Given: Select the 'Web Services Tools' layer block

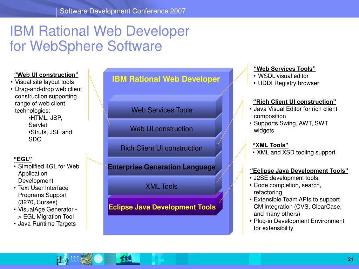Looking at the screenshot, I should click(162, 110).
